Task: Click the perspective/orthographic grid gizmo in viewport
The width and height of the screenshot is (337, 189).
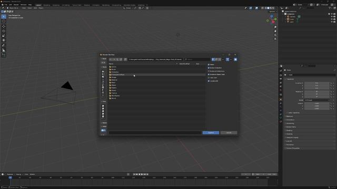Action: (x=275, y=39)
